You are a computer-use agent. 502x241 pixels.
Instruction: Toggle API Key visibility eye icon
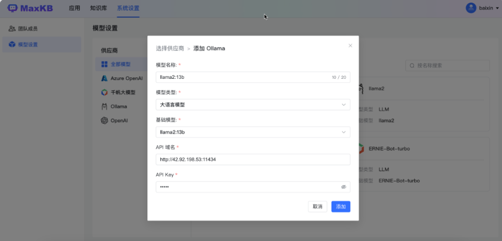click(343, 187)
